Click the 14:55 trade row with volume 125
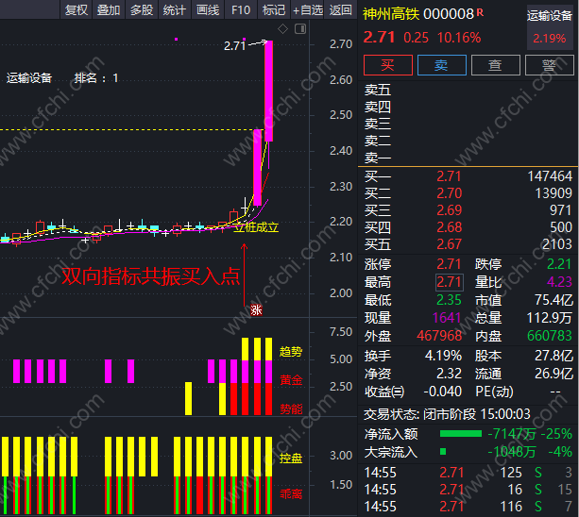 [x=468, y=473]
